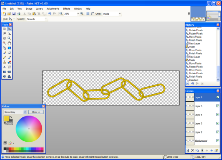Select the Zoom tool in Tools panel
Image resolution: width=222 pixels, height=160 pixels.
[x=9, y=38]
